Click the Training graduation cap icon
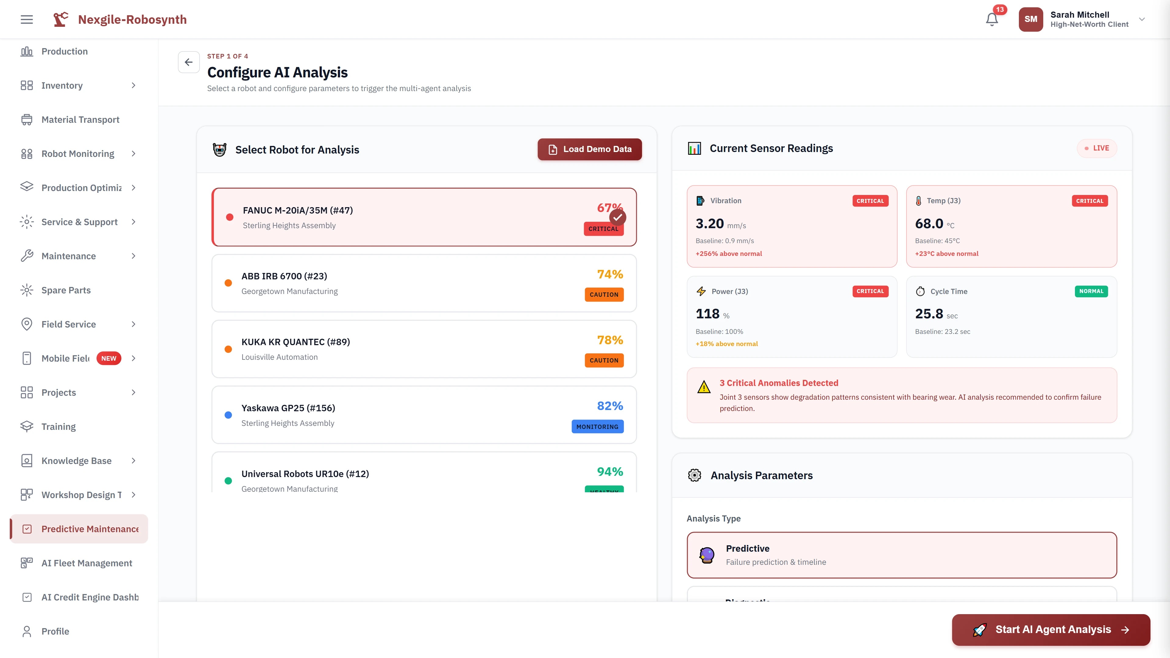Viewport: 1170px width, 658px height. point(27,426)
